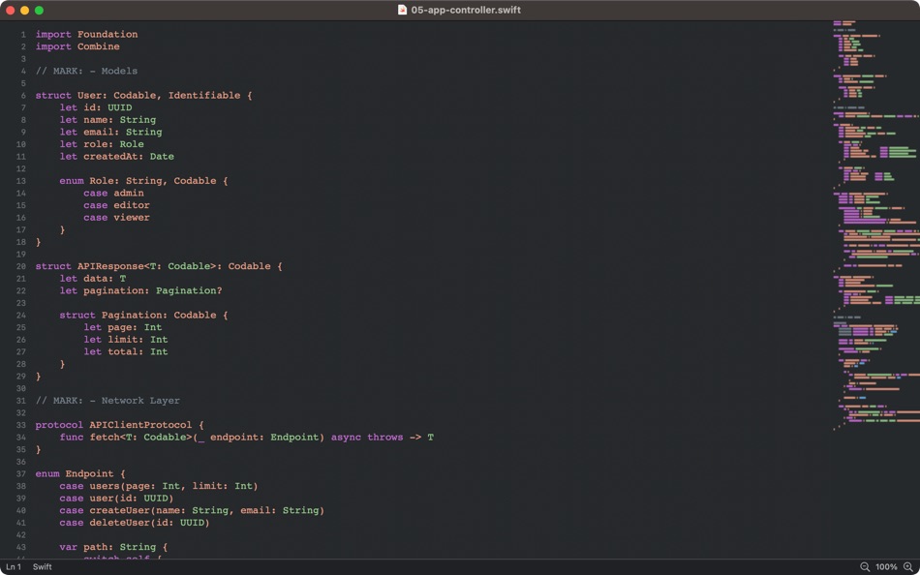920x575 pixels.
Task: Click the 'let pagination: Pagination?' line
Action: click(140, 291)
